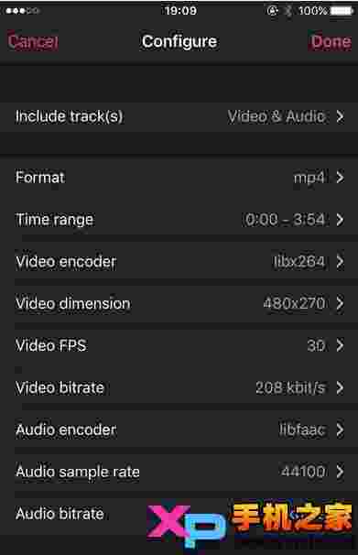Tap Done to confirm configuration
358x555 pixels.
pos(331,42)
